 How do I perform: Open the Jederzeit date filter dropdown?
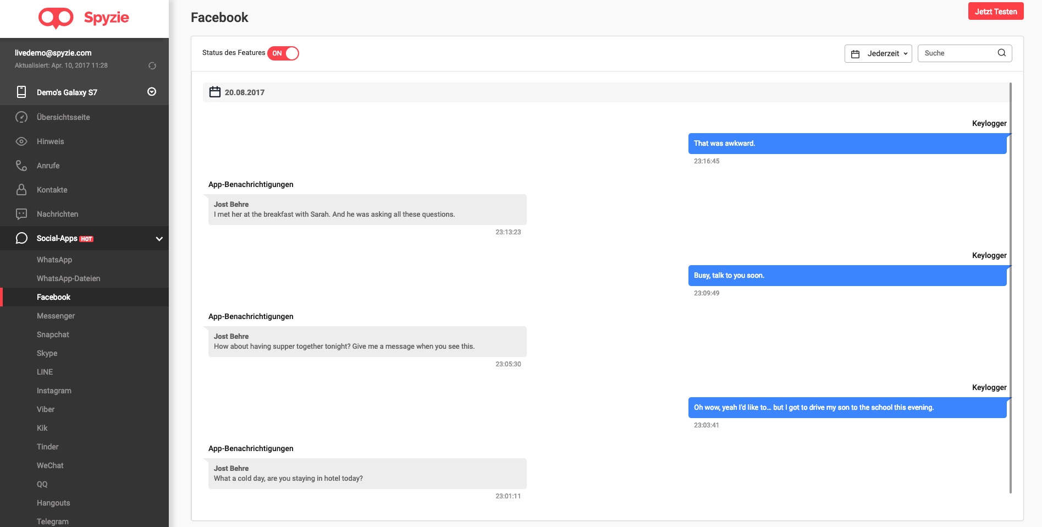click(878, 53)
